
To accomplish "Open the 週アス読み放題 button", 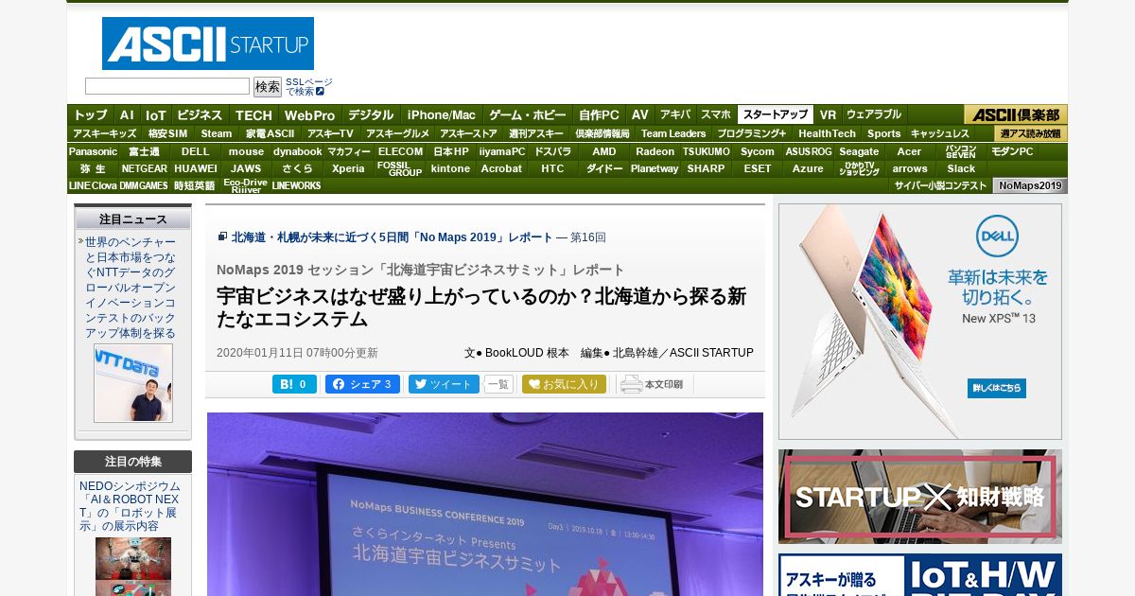I will (x=1031, y=133).
